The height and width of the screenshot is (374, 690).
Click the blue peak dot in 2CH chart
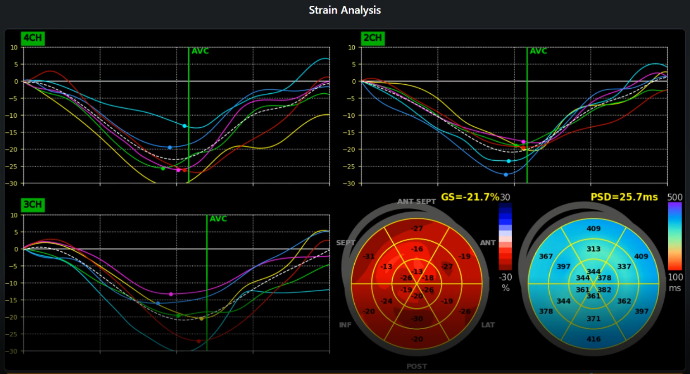pos(506,174)
